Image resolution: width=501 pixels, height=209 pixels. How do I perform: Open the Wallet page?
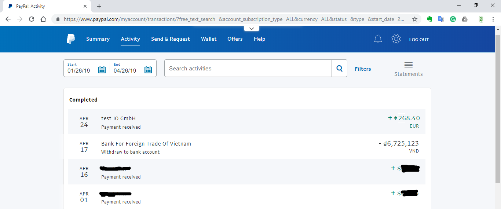click(x=209, y=39)
